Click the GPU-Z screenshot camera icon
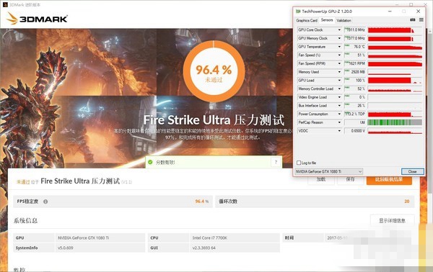 (413, 20)
